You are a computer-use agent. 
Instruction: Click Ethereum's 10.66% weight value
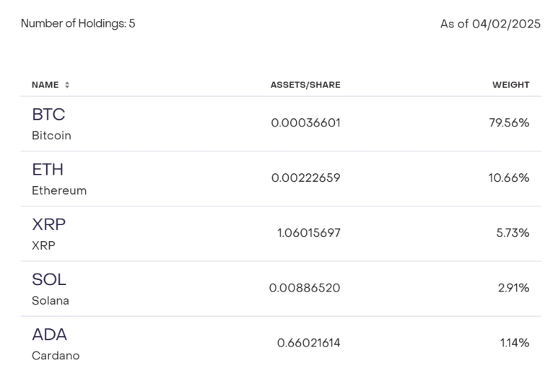point(509,178)
